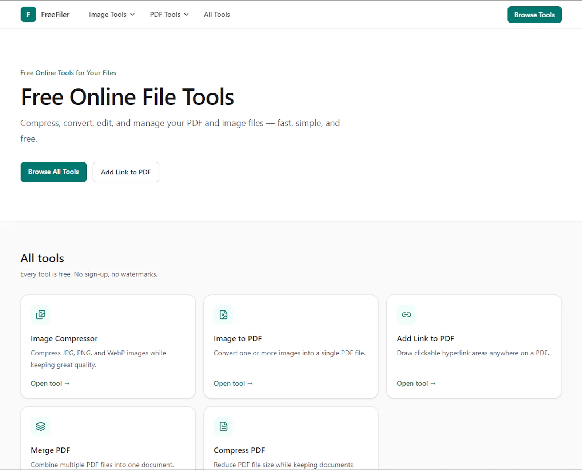Image resolution: width=582 pixels, height=470 pixels.
Task: Select the Compress PDF card title
Action: click(x=239, y=450)
